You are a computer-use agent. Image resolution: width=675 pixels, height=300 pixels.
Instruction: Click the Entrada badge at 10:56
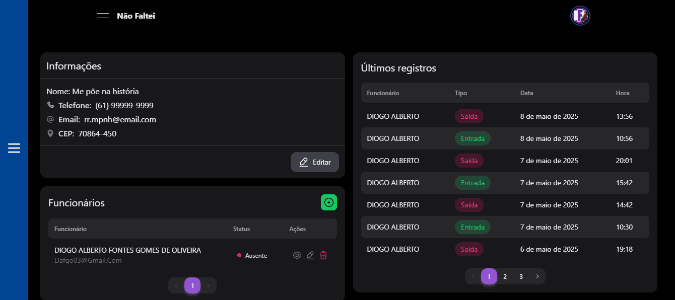point(472,138)
